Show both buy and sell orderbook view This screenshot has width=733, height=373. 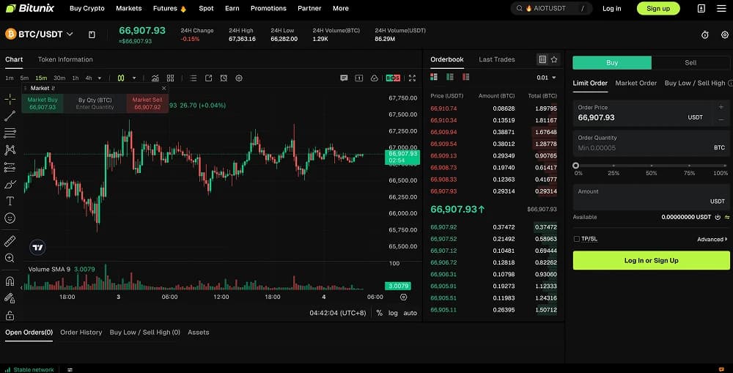(x=434, y=77)
